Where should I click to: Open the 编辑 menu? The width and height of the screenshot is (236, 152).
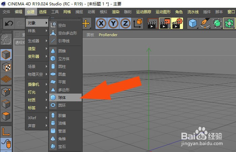tap(19, 12)
